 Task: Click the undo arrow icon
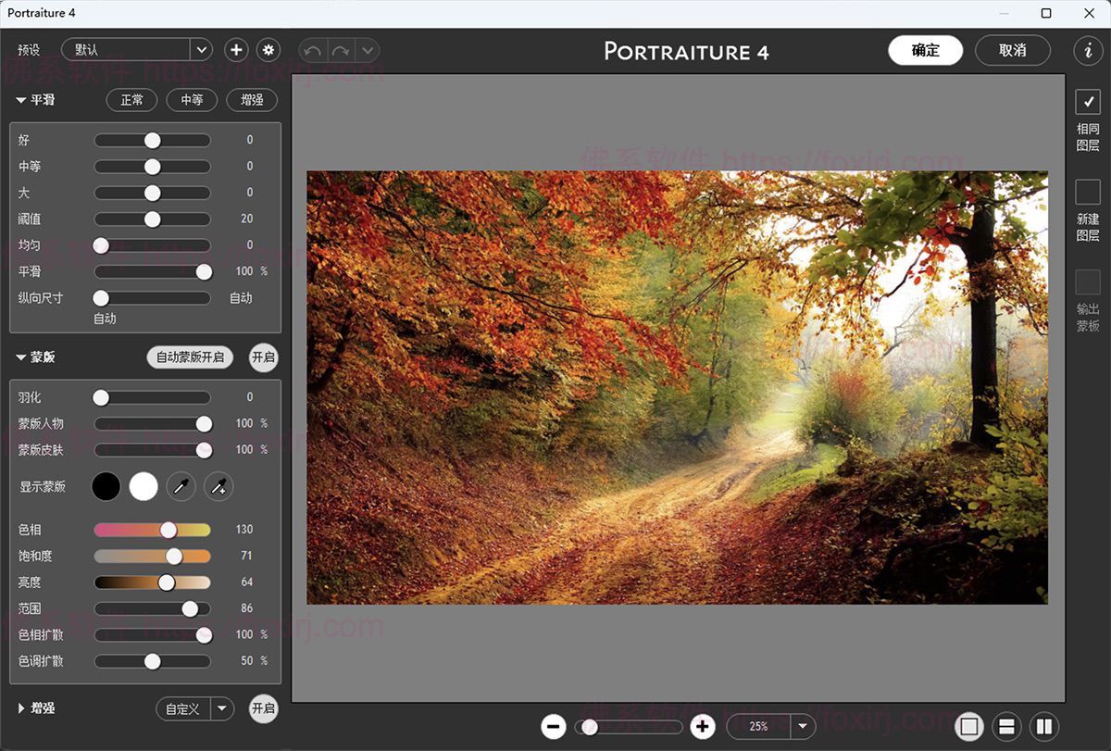314,50
